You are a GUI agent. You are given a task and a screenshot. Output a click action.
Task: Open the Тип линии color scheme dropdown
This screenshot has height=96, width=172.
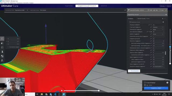click(x=43, y=10)
